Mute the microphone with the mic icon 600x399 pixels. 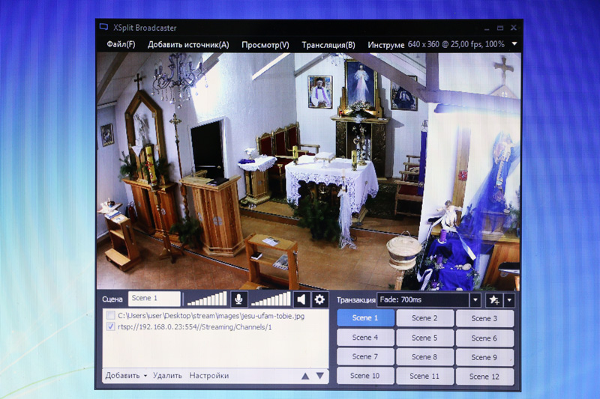tap(239, 299)
